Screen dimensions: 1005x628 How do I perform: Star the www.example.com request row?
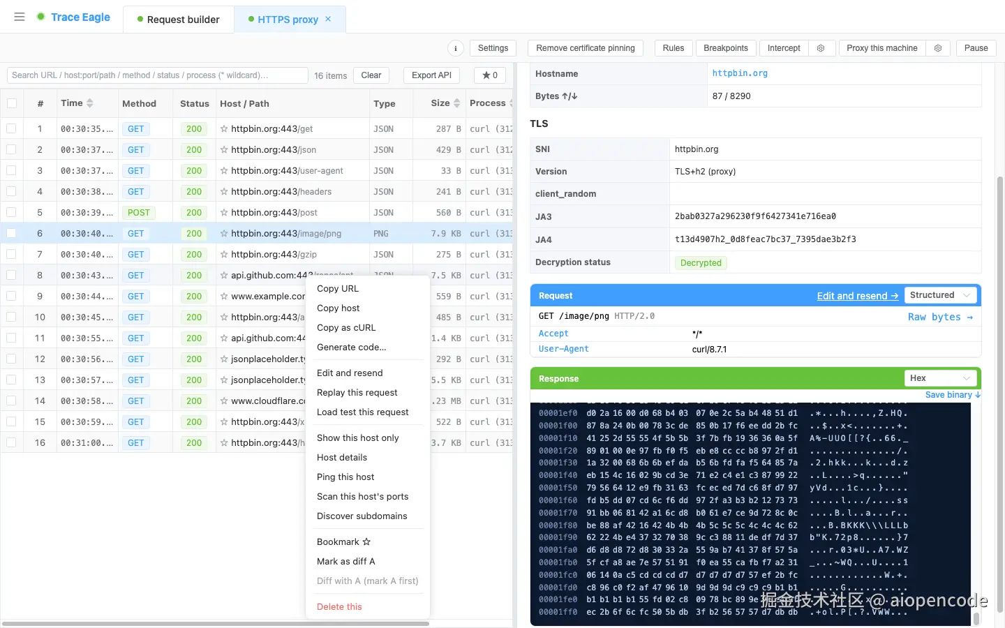pos(224,297)
